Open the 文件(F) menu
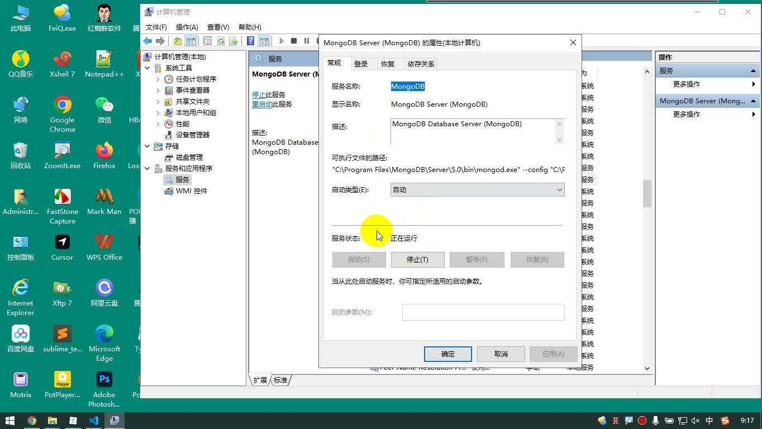762x429 pixels. [x=156, y=27]
